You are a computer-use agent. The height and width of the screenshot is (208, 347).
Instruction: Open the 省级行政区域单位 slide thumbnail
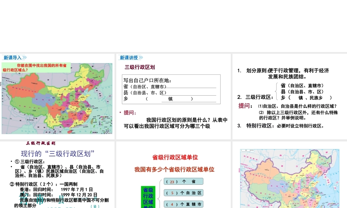(x=173, y=175)
